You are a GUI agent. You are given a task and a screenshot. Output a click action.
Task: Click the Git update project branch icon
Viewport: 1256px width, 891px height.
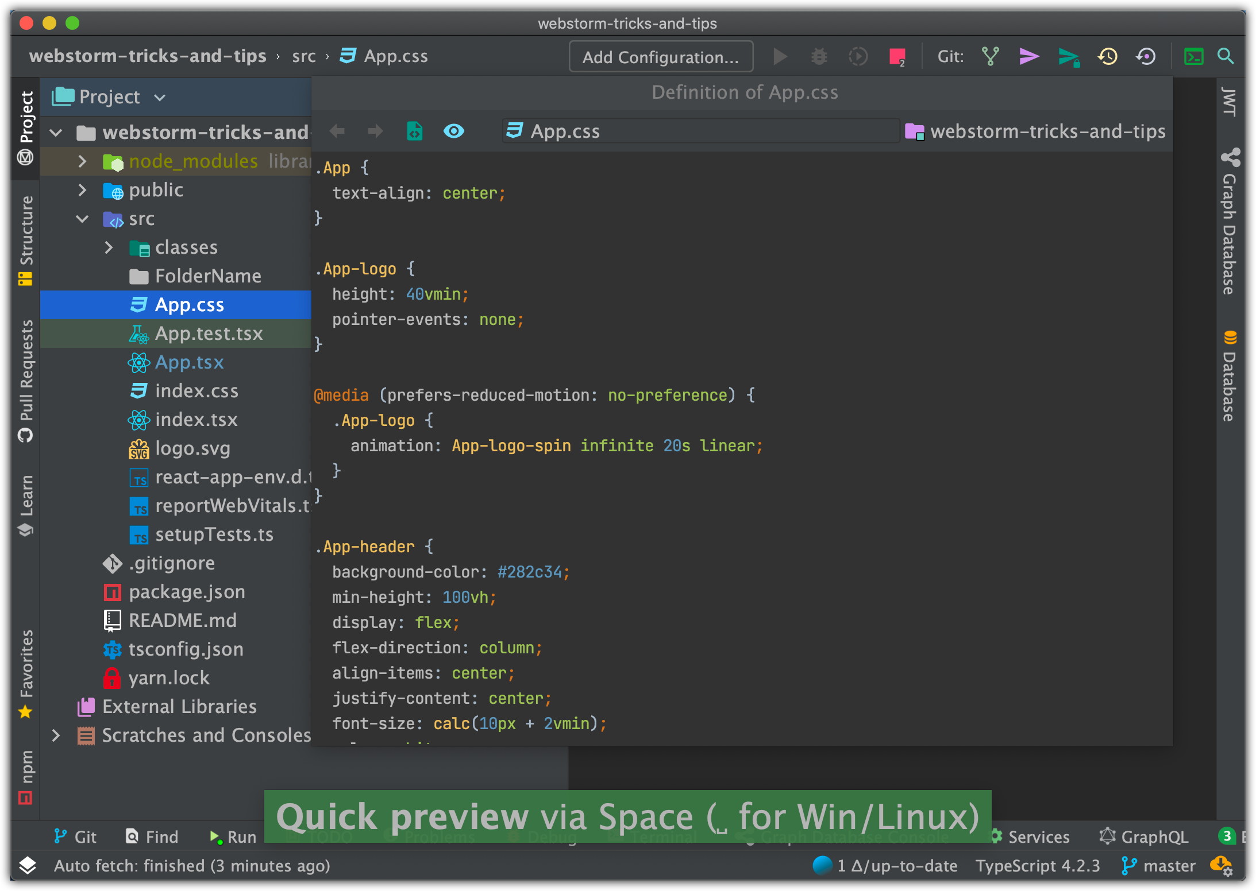[x=990, y=56]
